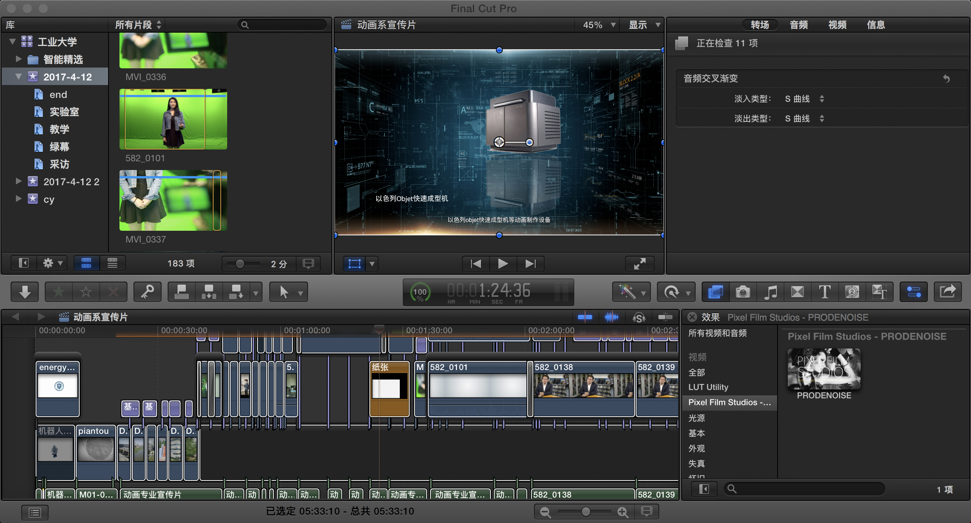Switch to the 音频 inspector tab

click(798, 25)
